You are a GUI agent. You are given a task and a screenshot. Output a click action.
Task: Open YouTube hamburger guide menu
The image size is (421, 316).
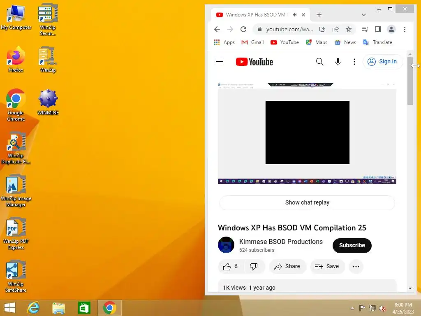[220, 62]
